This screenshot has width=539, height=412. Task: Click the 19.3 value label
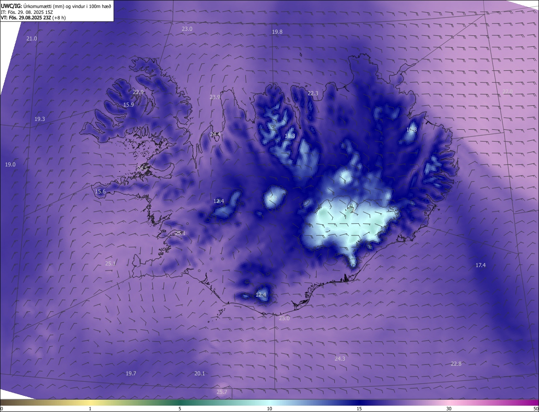point(40,120)
